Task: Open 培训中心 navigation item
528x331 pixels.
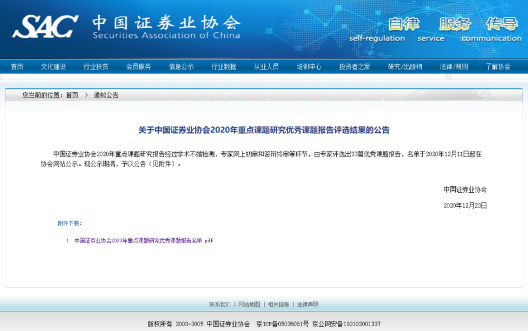Action: tap(309, 67)
